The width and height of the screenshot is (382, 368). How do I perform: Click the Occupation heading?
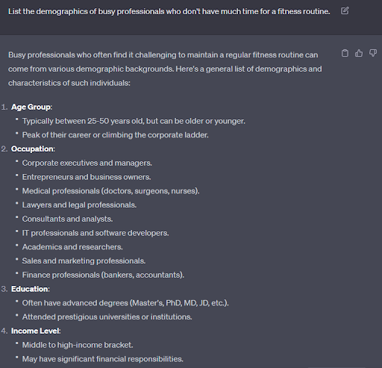33,149
